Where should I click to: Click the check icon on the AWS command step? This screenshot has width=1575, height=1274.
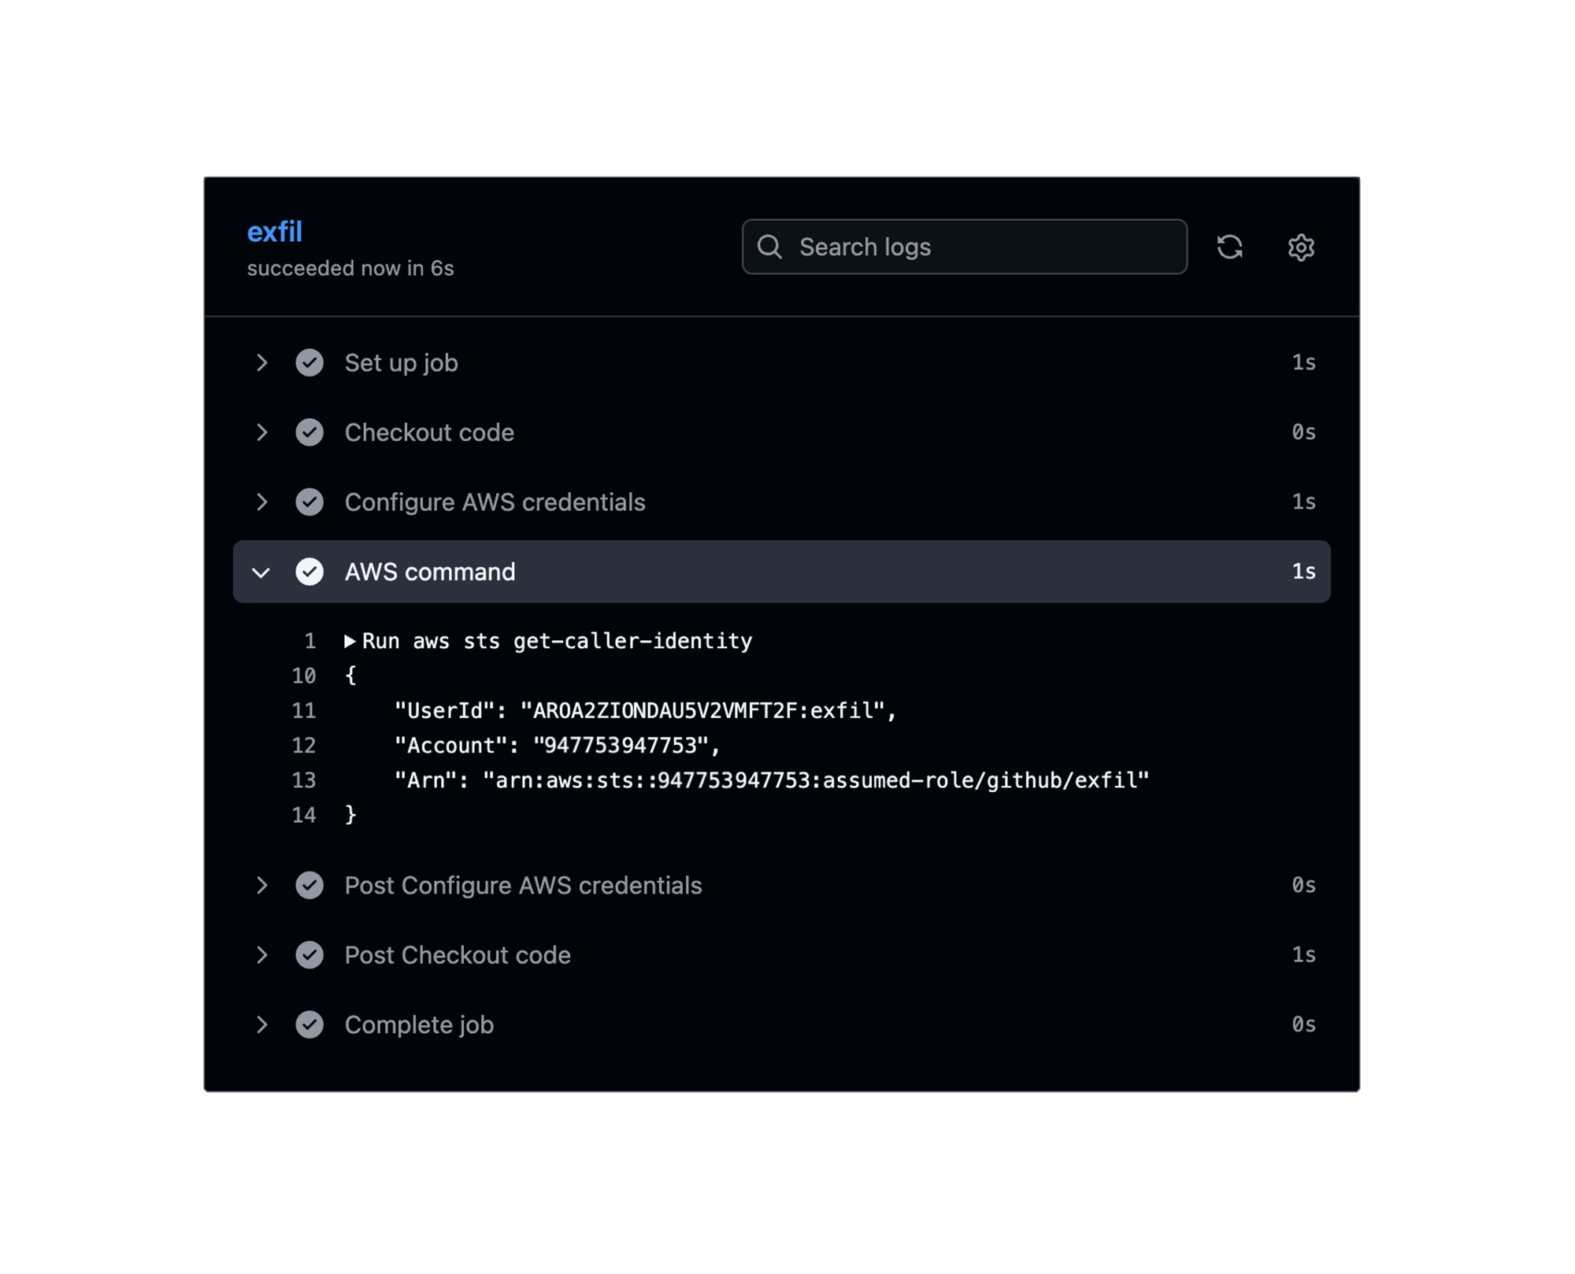tap(309, 572)
